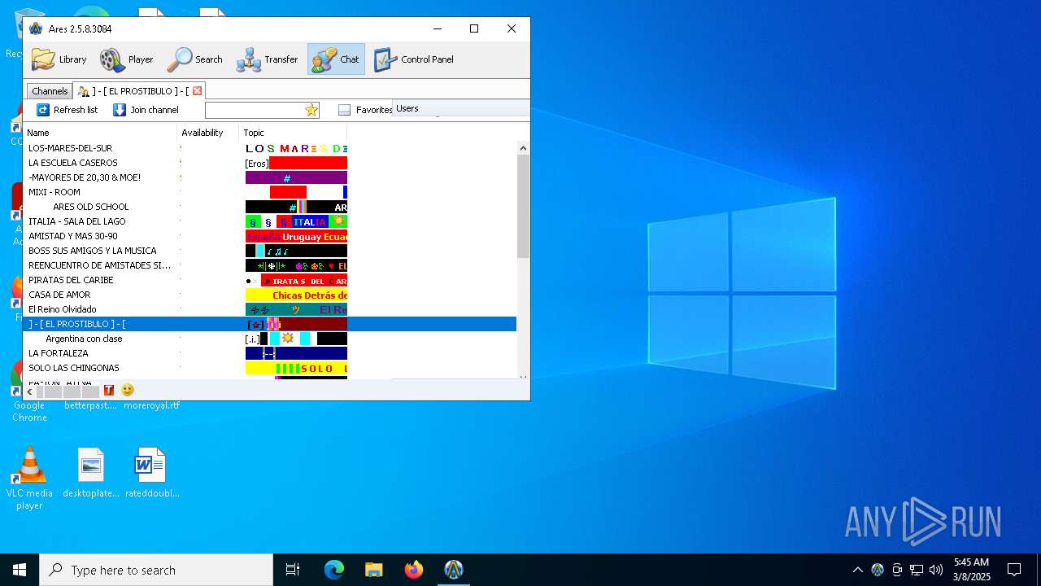Select the El Reino Olvidado channel
Viewport: 1041px width, 586px height.
click(x=270, y=309)
